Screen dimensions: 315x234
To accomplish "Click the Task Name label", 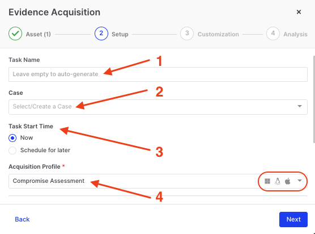I will pos(24,60).
